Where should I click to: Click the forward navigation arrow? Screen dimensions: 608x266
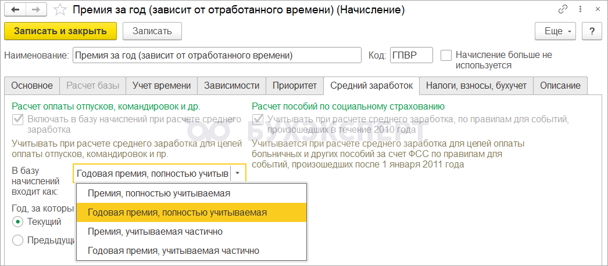pyautogui.click(x=35, y=10)
